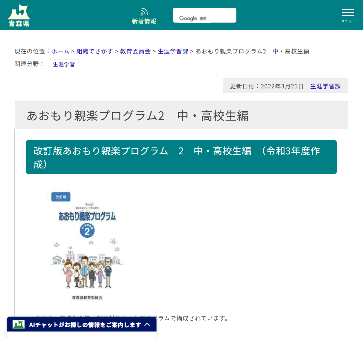363x338 pixels.
Task: Open the 教育委員会 breadcrumb link
Action: click(135, 51)
